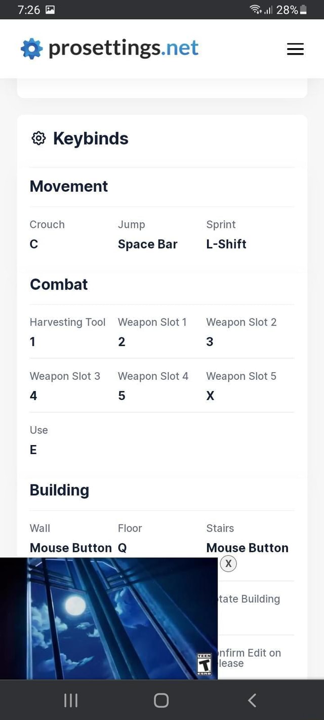The image size is (324, 720).
Task: Select the Building section header
Action: click(59, 490)
